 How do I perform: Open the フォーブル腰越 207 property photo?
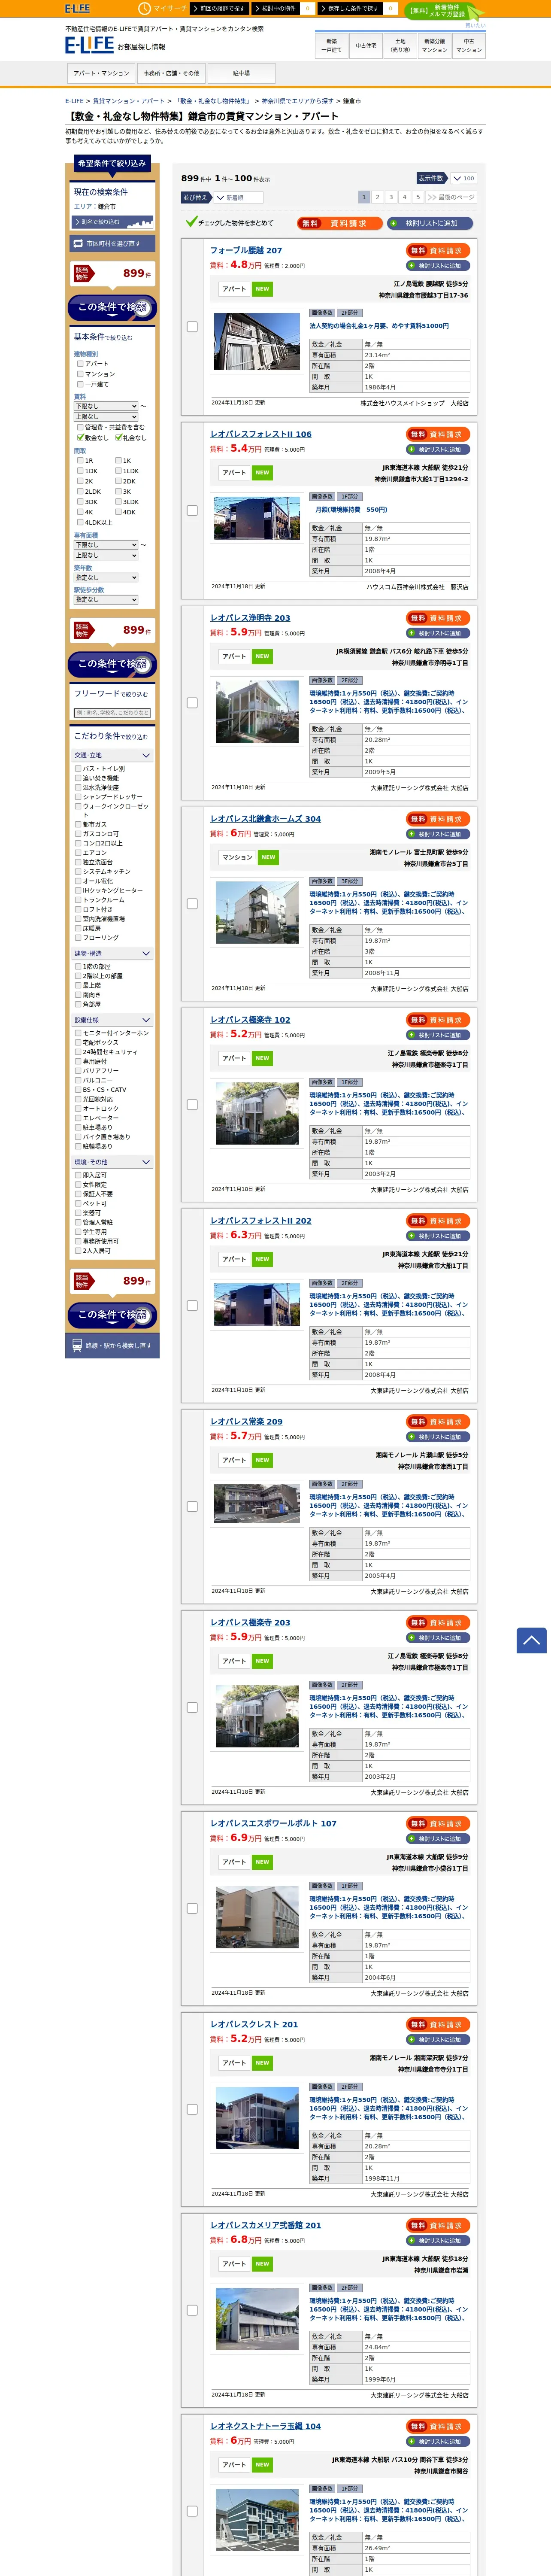tap(257, 342)
